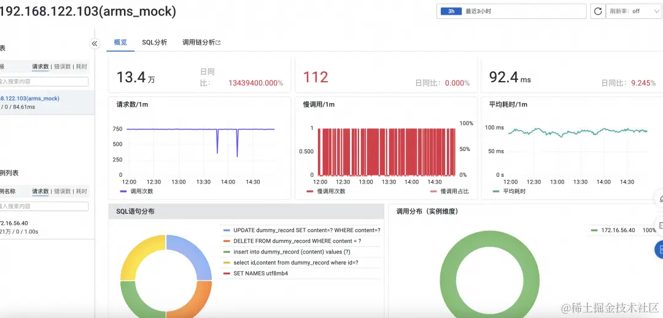Sort upper list by 请求数
The height and width of the screenshot is (318, 663).
coord(40,66)
